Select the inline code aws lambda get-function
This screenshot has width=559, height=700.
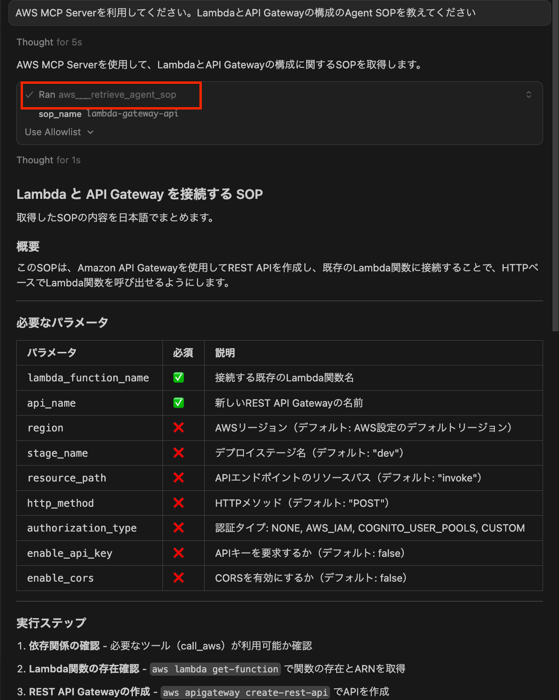(215, 669)
